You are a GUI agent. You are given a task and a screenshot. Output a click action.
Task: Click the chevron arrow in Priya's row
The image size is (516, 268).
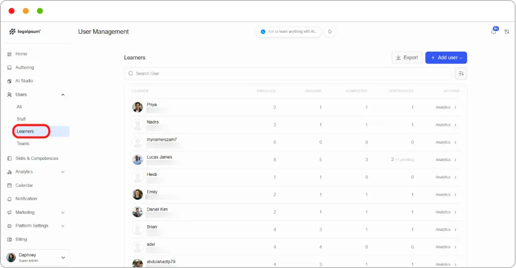click(455, 107)
